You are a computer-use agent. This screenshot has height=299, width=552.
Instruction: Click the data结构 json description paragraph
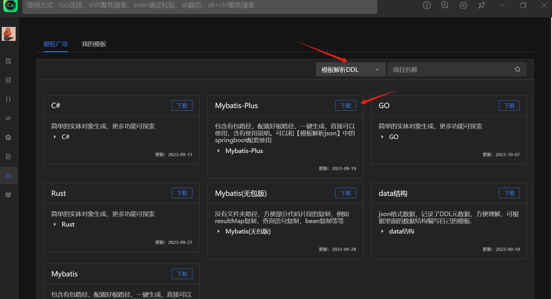449,218
